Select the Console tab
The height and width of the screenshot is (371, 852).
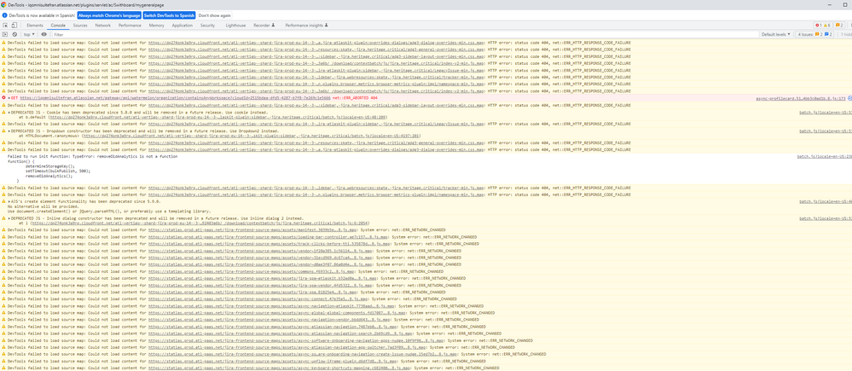pyautogui.click(x=58, y=26)
